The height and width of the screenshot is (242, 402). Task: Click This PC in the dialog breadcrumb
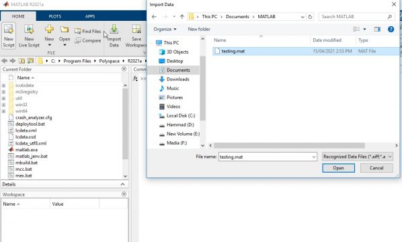[210, 17]
